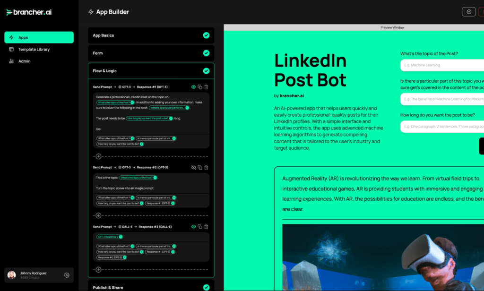The image size is (484, 291).
Task: Insert 'particular part' chip in Response #1 block
Action: pos(156,138)
